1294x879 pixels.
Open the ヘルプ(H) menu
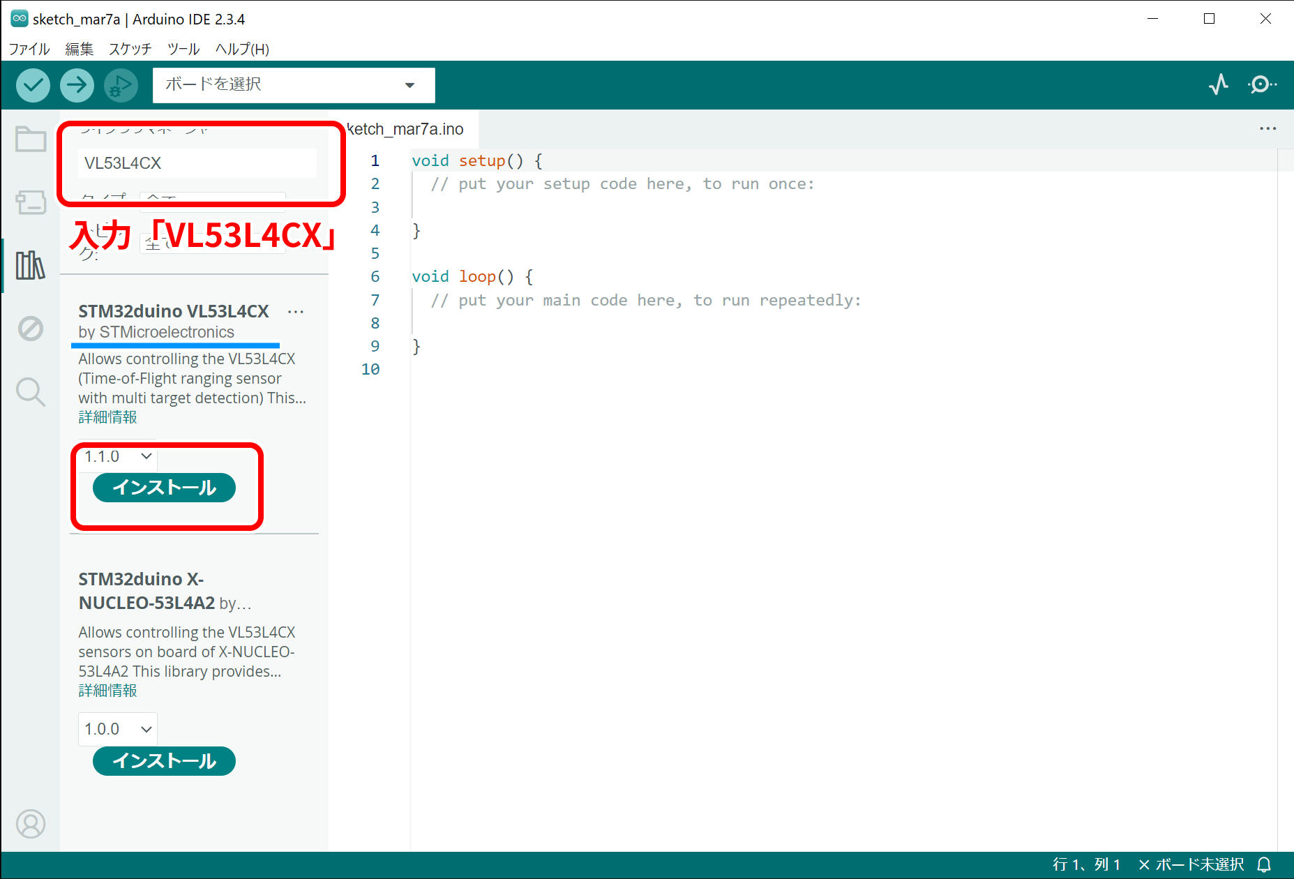242,49
